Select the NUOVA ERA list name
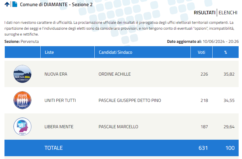Screen dimensions: 242x159 [x=56, y=74]
